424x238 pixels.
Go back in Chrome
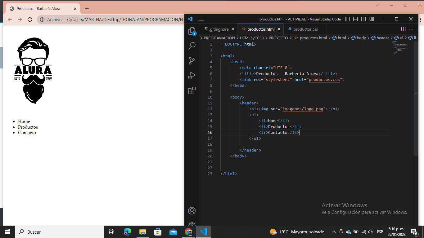coord(10,20)
